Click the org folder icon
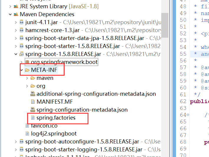Screen dimensions: 209x157 click(x=33, y=86)
